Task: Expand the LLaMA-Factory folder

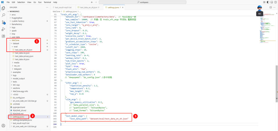Action: [18, 21]
